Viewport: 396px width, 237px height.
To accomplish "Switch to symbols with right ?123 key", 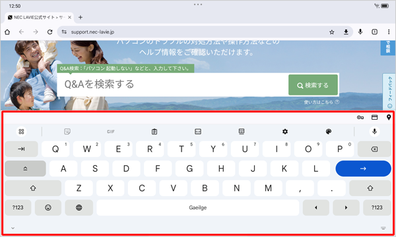I will (x=377, y=207).
